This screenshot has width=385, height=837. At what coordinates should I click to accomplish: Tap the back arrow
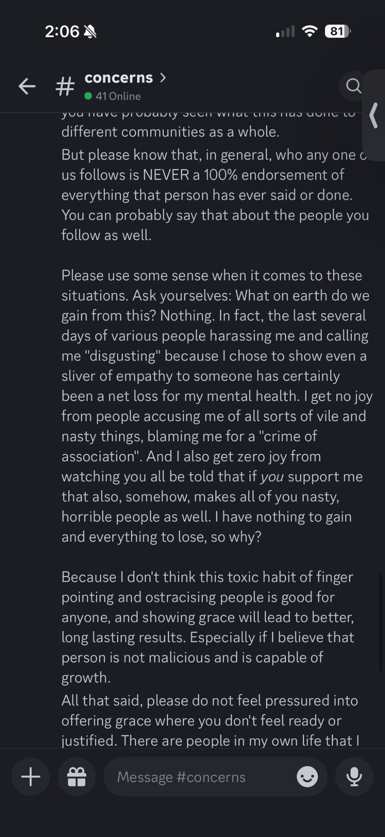(x=27, y=87)
